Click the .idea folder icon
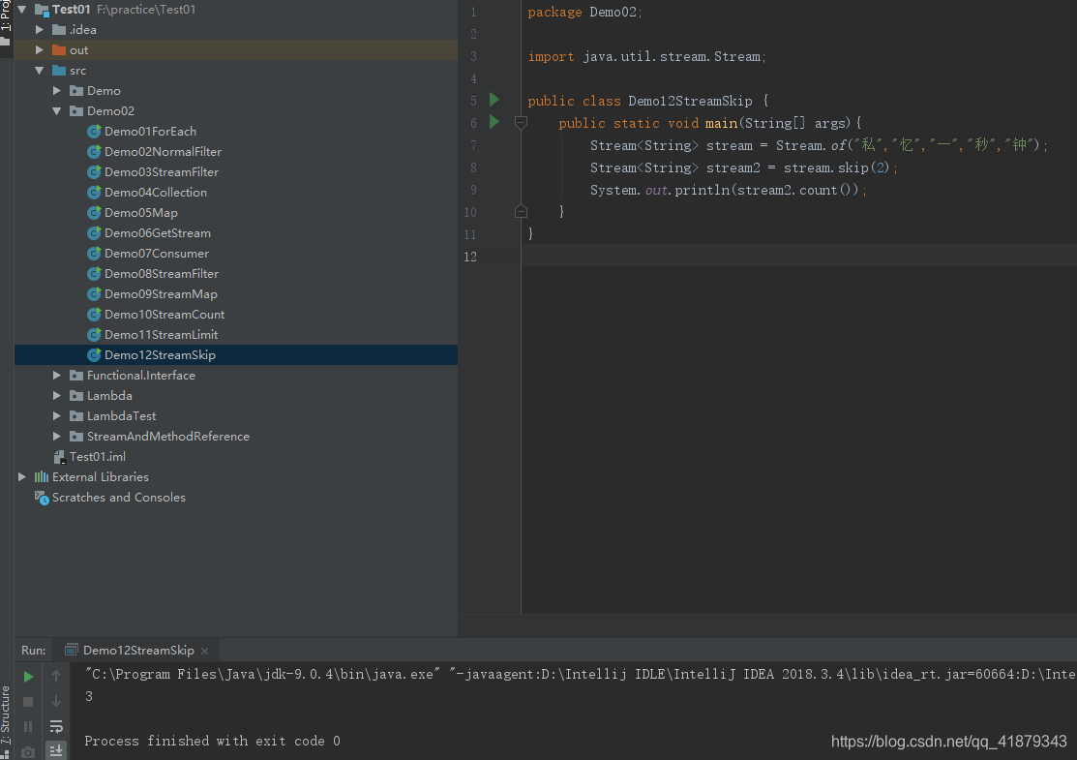This screenshot has height=760, width=1077. (x=59, y=30)
